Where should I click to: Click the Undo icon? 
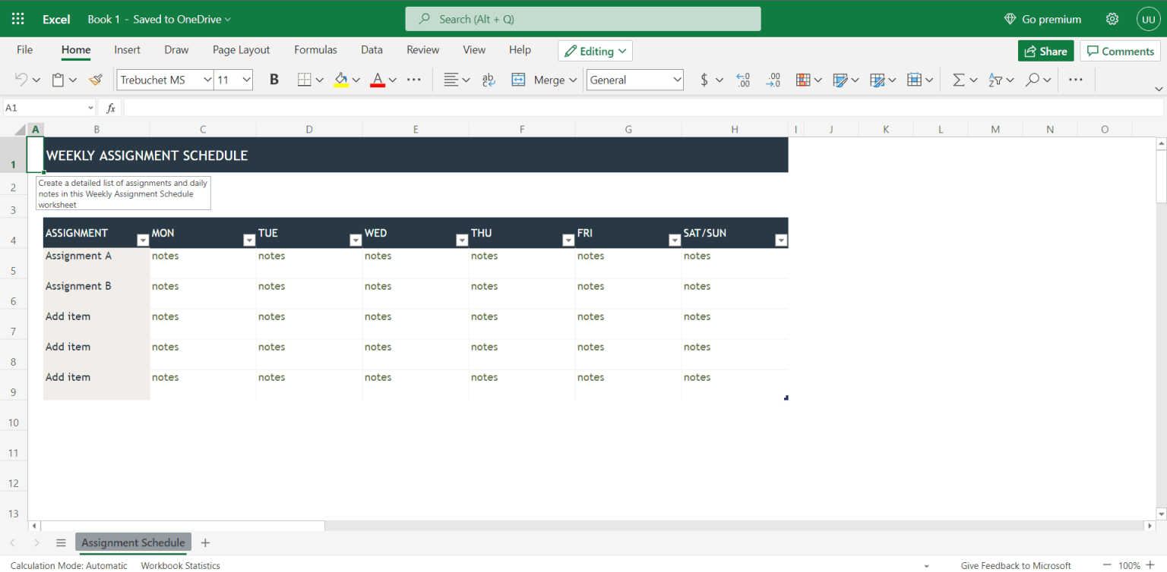point(21,79)
